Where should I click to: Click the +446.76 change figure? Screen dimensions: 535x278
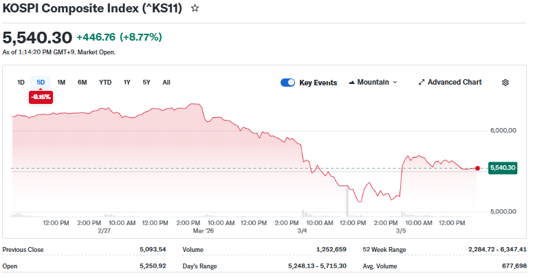(x=96, y=37)
